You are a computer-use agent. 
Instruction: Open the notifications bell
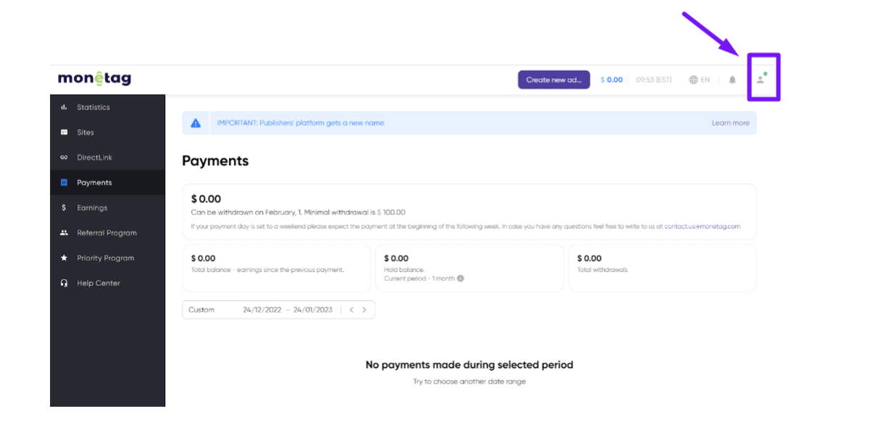732,80
